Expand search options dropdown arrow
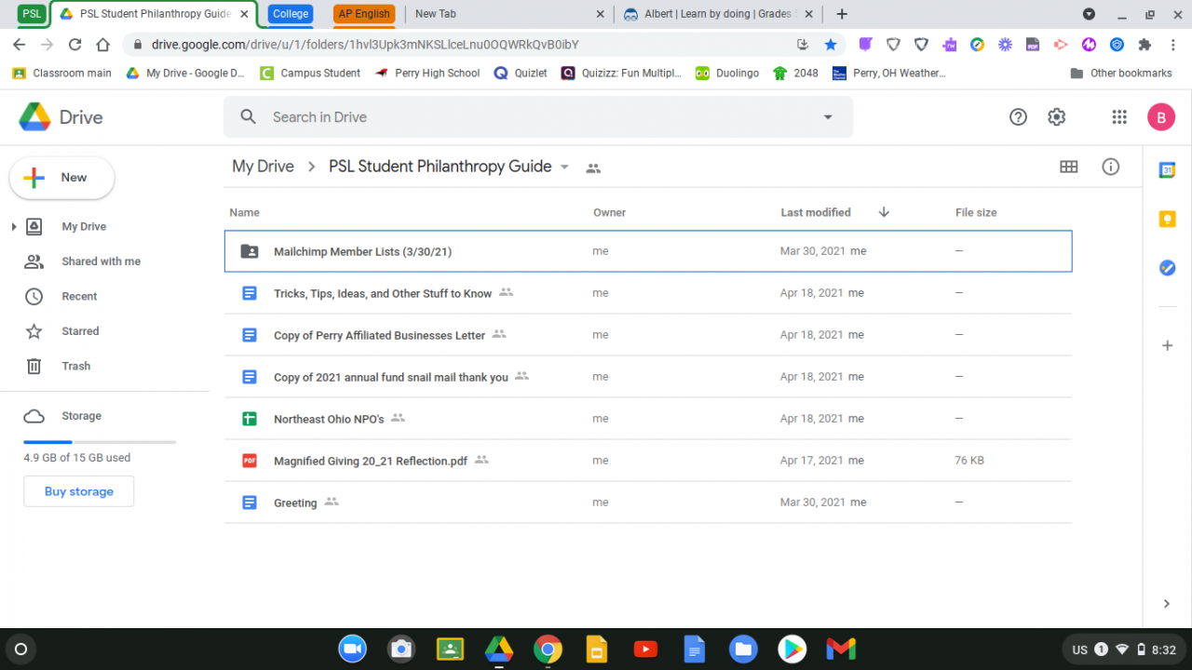 [x=828, y=117]
